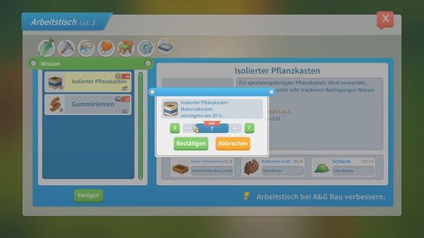Set quantity to minimum 0
Screen dimensions: 424x238
click(x=175, y=128)
